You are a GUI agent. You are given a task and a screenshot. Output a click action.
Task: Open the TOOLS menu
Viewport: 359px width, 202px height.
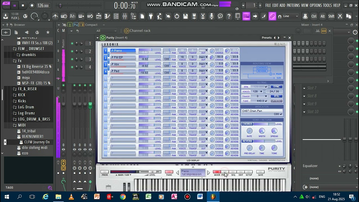pyautogui.click(x=327, y=5)
